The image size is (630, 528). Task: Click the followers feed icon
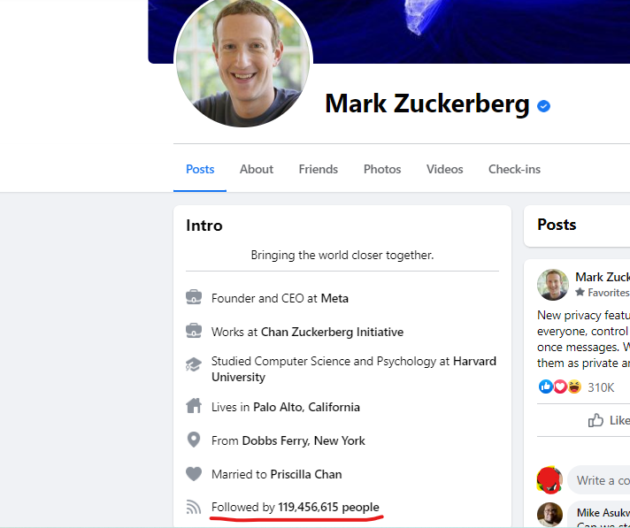194,508
